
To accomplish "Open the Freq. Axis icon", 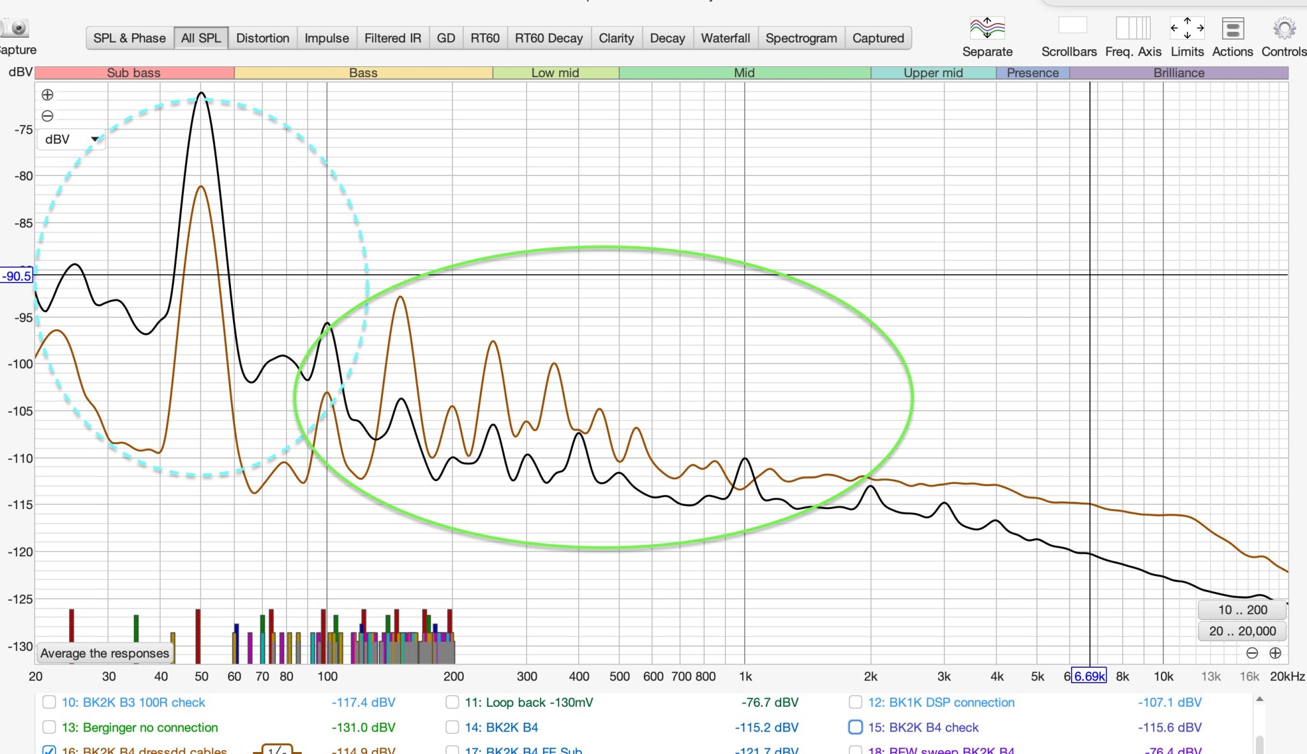I will [1133, 29].
